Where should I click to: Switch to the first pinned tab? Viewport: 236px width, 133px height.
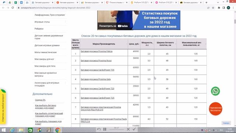coord(4,3)
